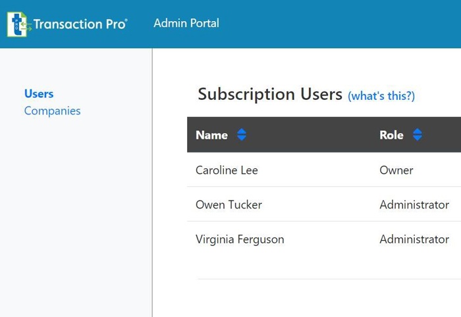Click Virginia Ferguson's Administrator role cell
The image size is (461, 317).
(x=414, y=239)
